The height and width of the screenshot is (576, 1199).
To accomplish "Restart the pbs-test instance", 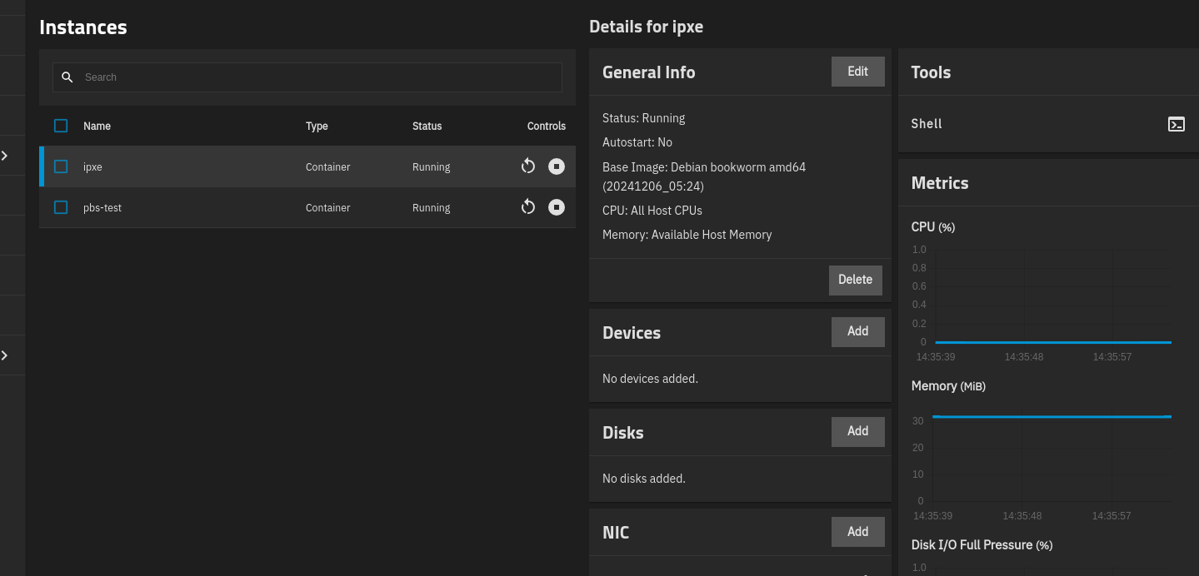I will [527, 207].
